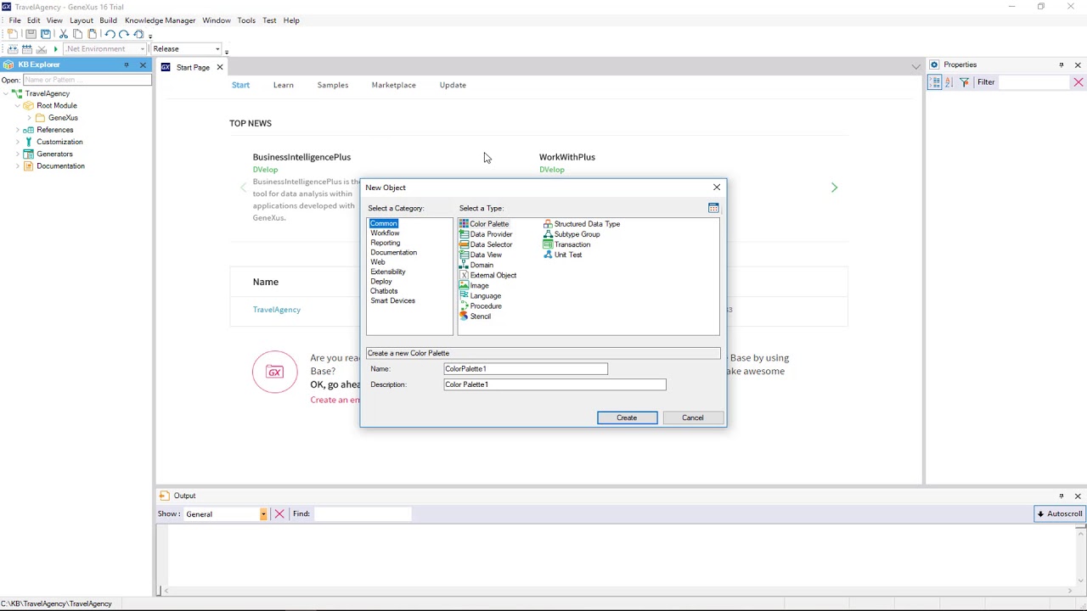This screenshot has width=1087, height=611.
Task: Expand the Documentation tree node
Action: pyautogui.click(x=18, y=166)
